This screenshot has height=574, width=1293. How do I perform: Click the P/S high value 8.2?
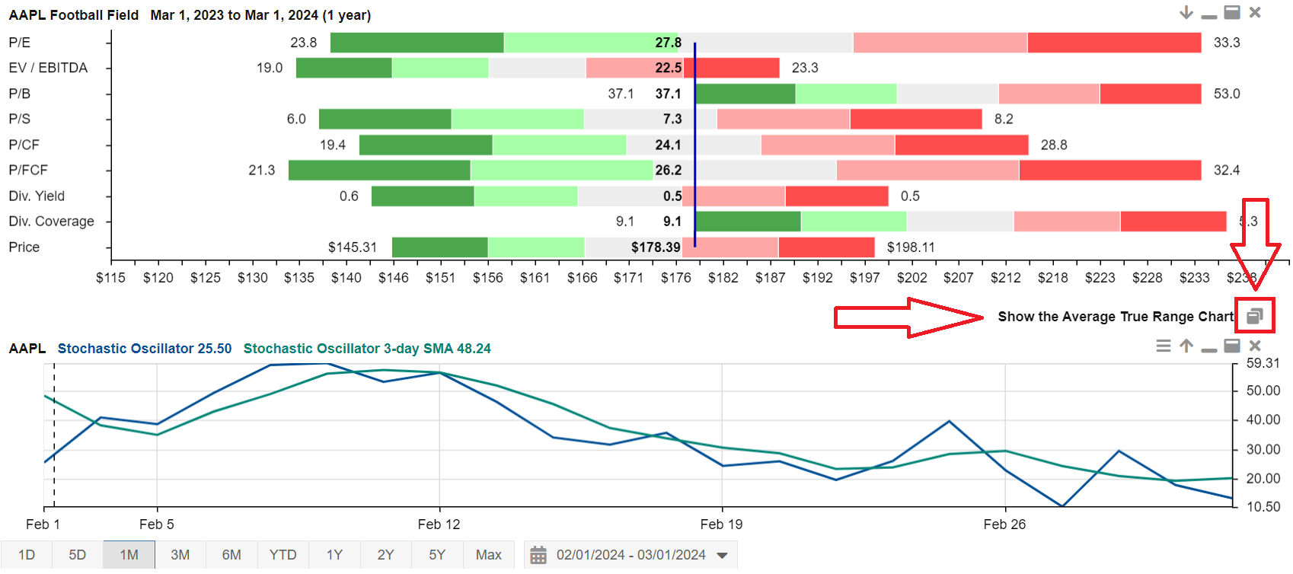tap(1004, 119)
